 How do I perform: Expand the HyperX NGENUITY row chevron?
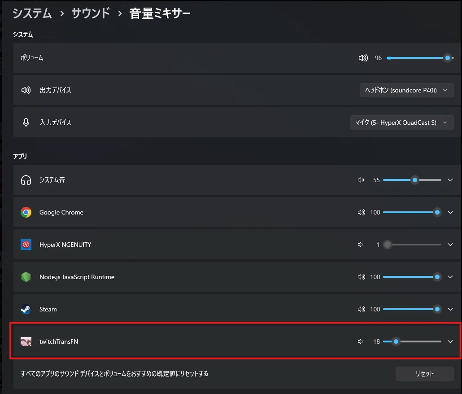pos(450,245)
